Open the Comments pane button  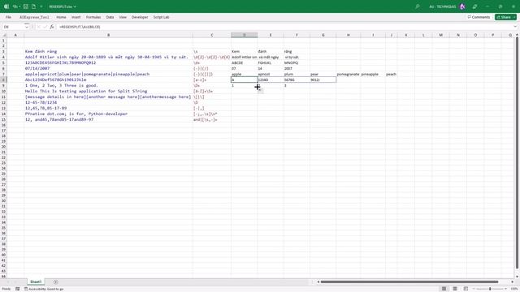point(479,17)
